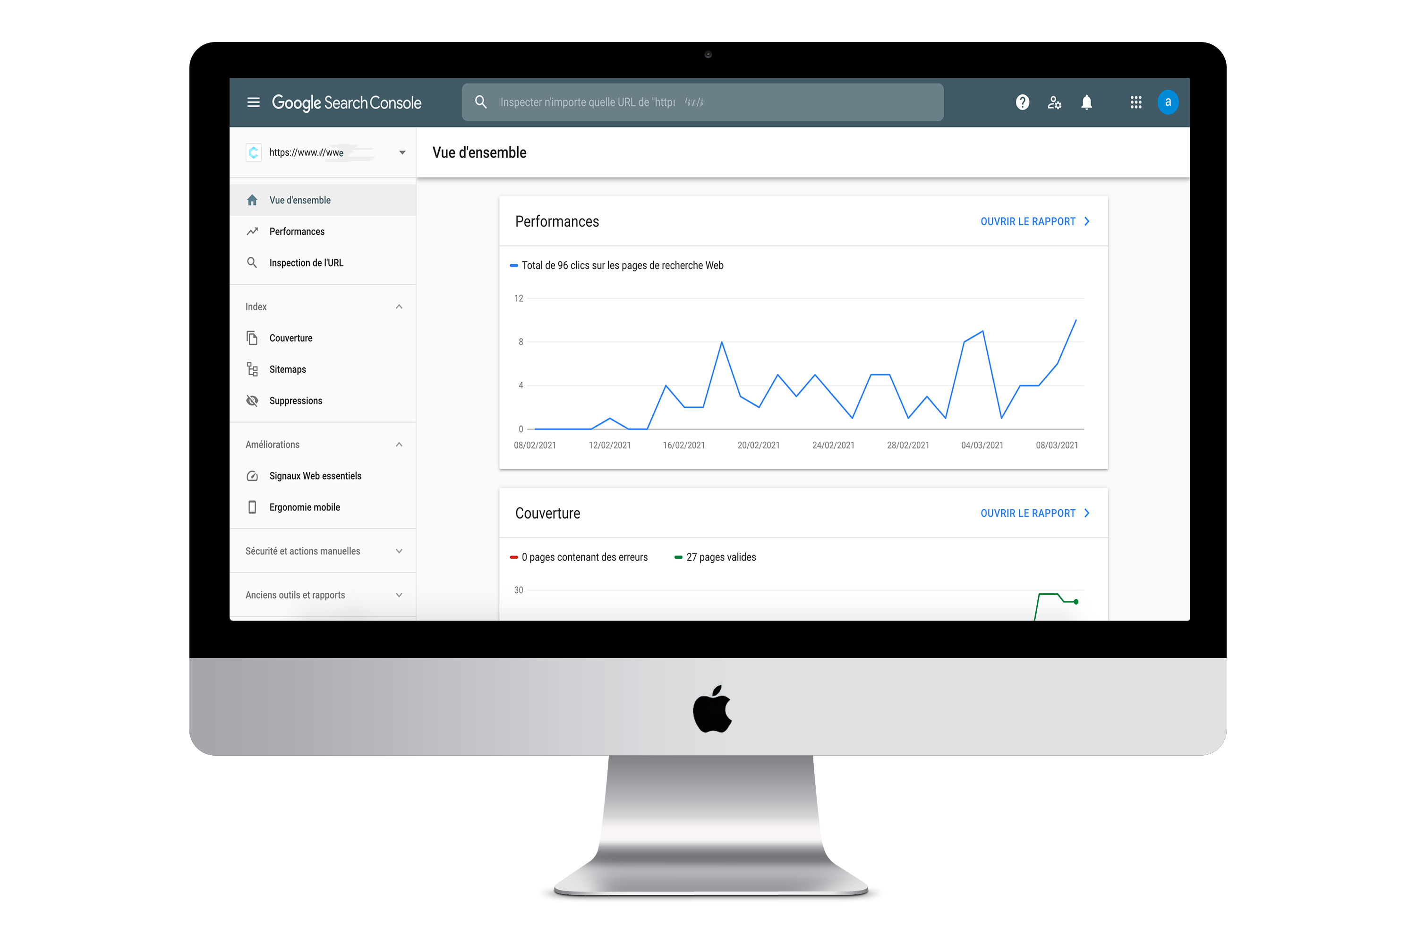The image size is (1417, 944).
Task: Click the user account avatar icon
Action: click(x=1167, y=102)
